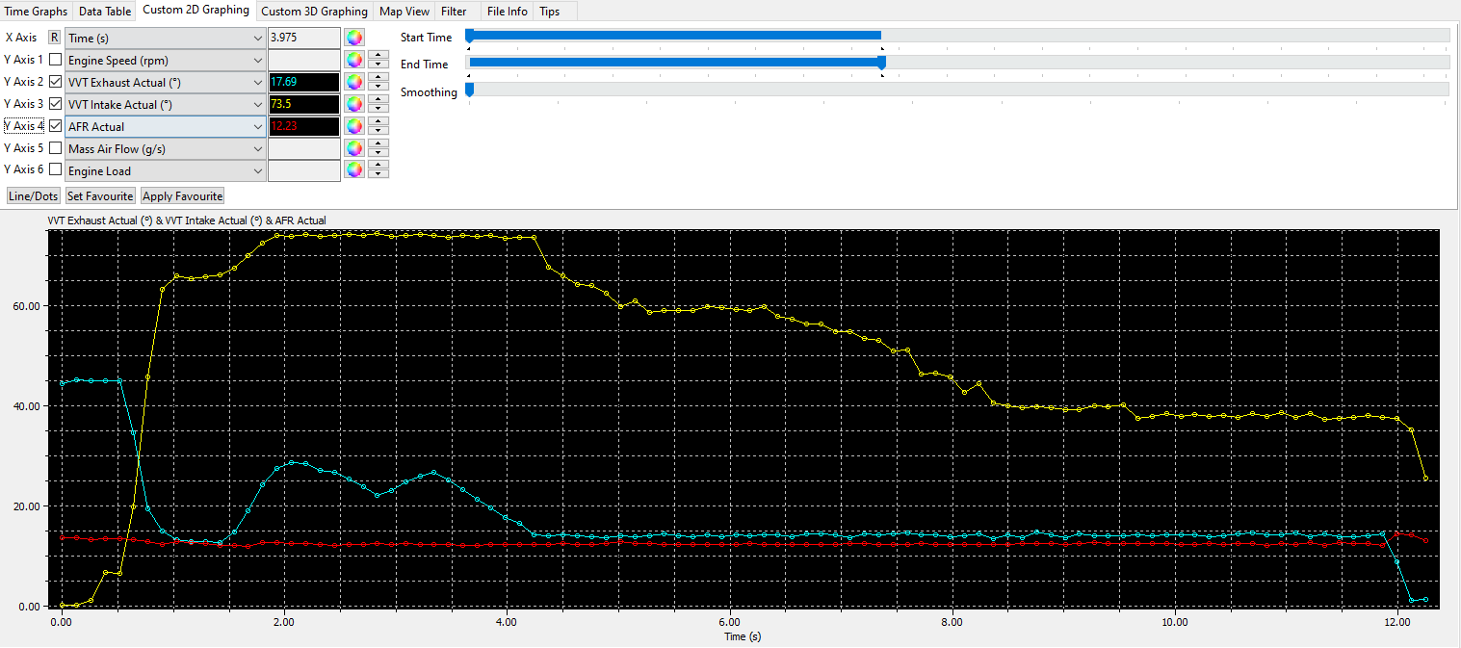Switch to the Data Table tab
Viewport: 1461px width, 648px height.
click(105, 12)
